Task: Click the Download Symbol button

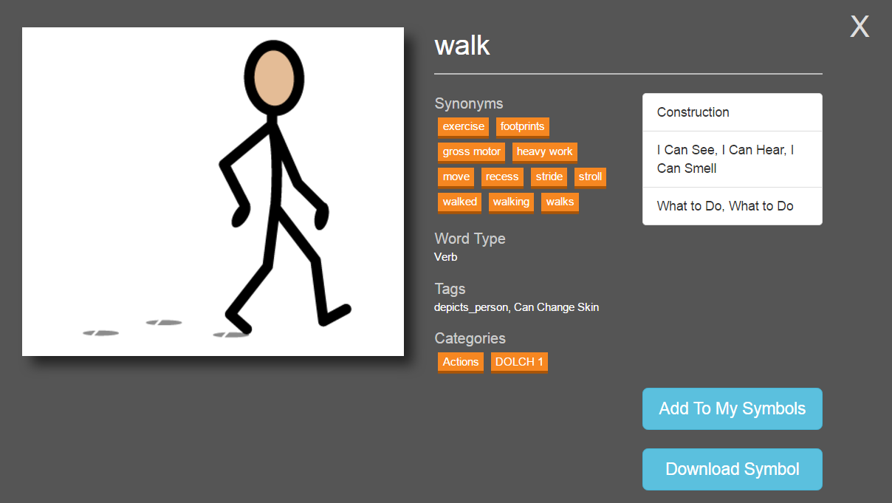Action: point(732,469)
